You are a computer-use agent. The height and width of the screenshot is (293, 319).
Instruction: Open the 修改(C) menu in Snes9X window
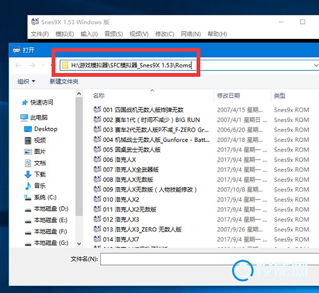pos(164,34)
